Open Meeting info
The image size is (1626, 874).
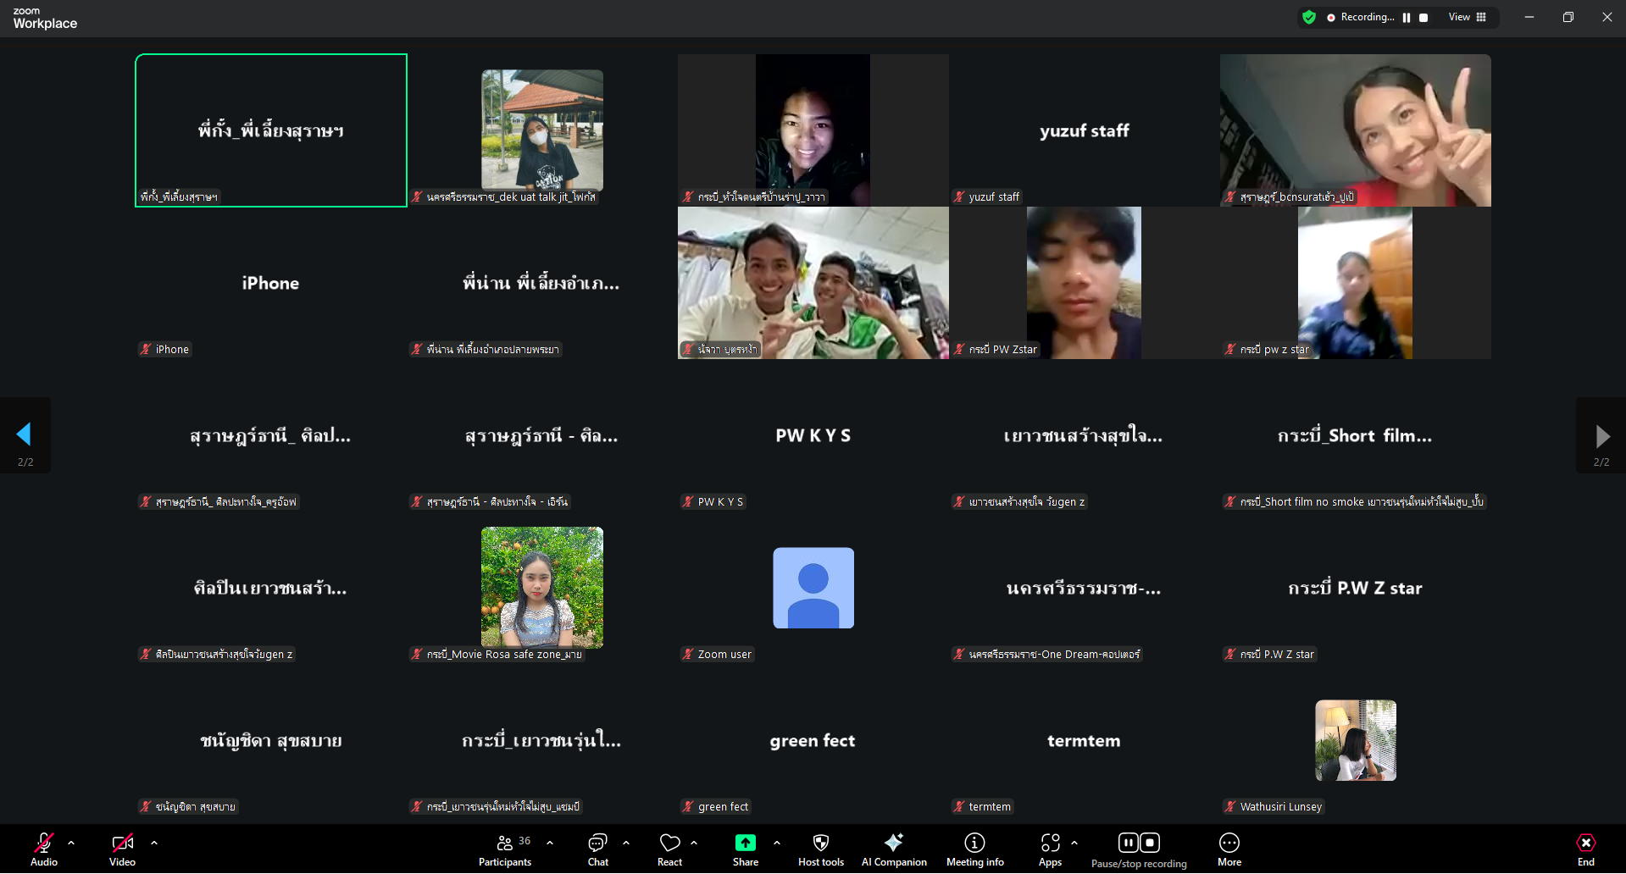pos(974,849)
